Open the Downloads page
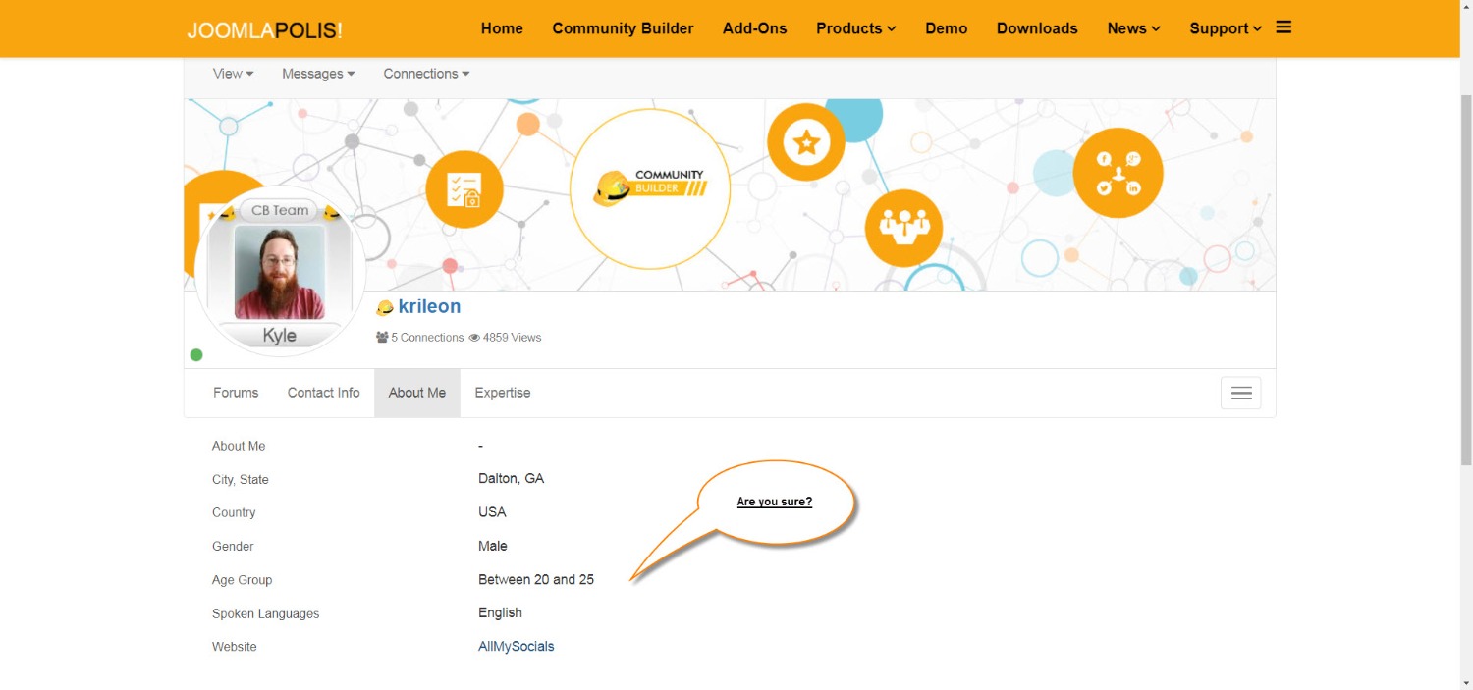 [1037, 28]
